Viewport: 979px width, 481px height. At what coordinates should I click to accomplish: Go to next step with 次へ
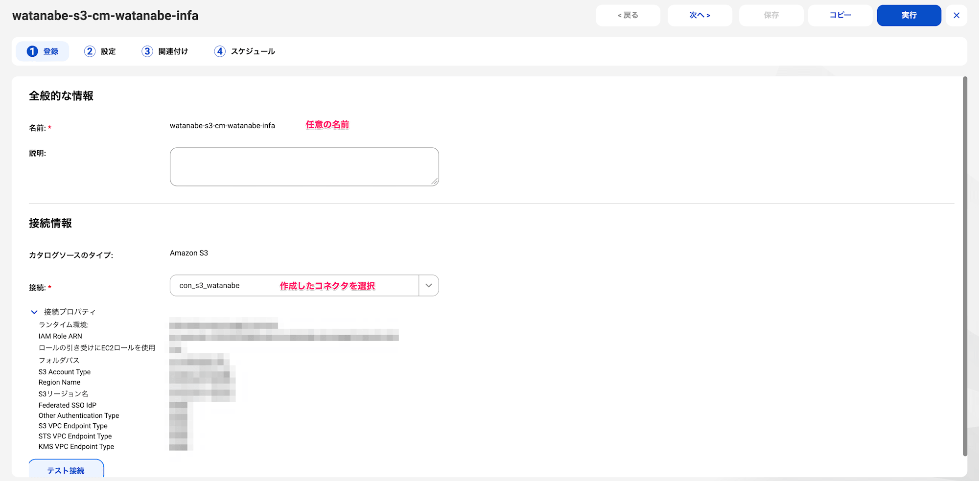(699, 15)
